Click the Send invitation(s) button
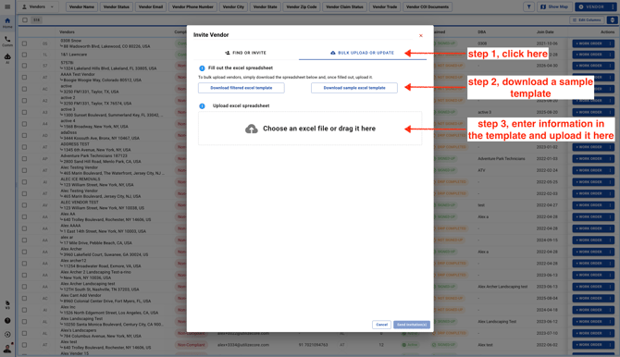The height and width of the screenshot is (357, 620). [x=412, y=325]
